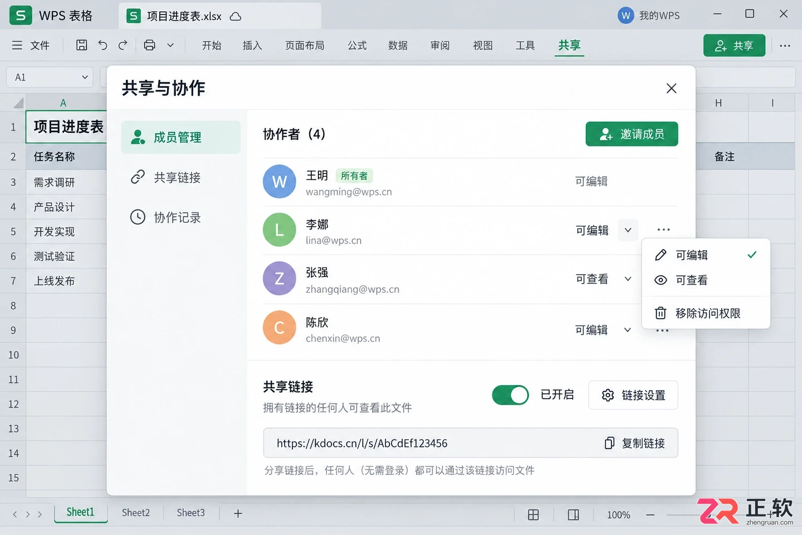802x535 pixels.
Task: Select row 10 header
Action: (x=13, y=355)
